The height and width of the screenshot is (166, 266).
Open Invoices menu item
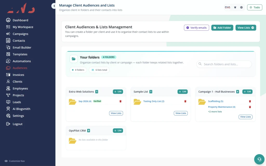18,75
